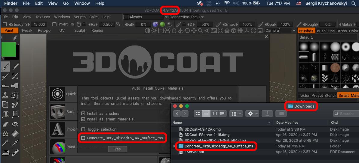Image resolution: width=359 pixels, height=163 pixels.
Task: Toggle the Always checkbox
Action: point(126,17)
